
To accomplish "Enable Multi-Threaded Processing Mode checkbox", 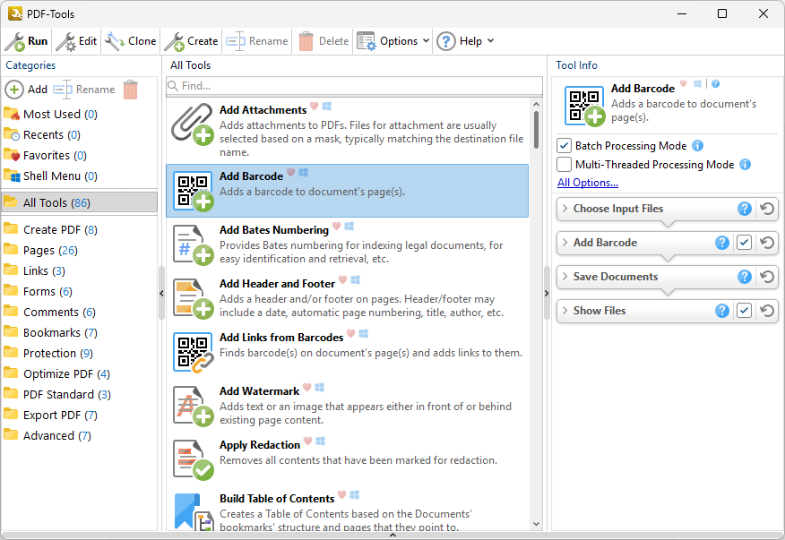I will [565, 164].
